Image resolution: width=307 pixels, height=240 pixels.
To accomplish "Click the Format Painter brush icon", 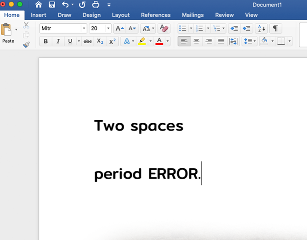I will tap(26, 45).
